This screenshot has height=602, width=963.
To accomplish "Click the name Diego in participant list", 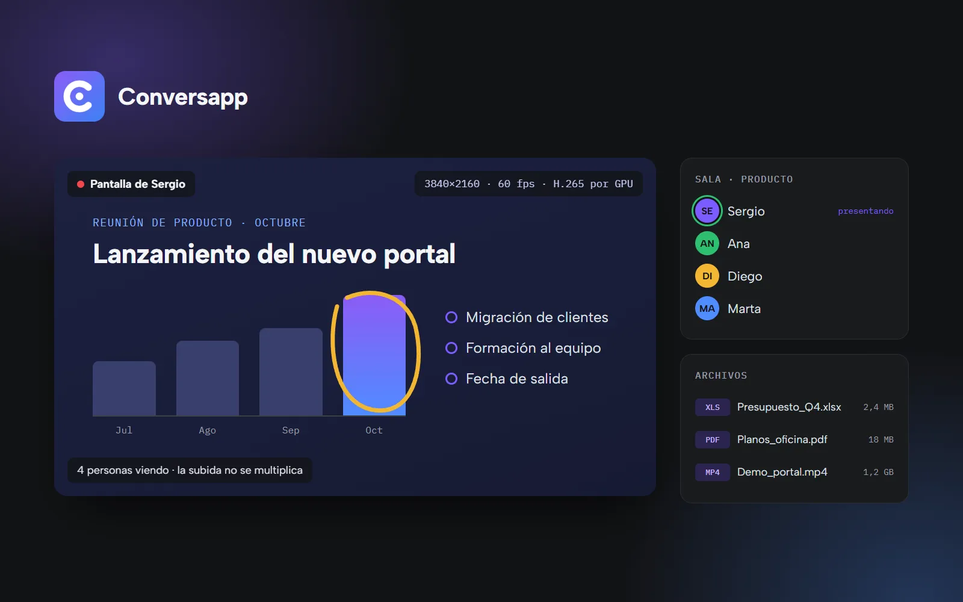I will pos(745,276).
